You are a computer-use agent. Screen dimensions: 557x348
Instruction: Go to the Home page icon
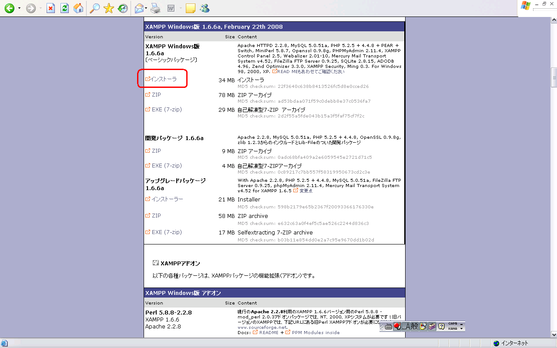pos(78,8)
